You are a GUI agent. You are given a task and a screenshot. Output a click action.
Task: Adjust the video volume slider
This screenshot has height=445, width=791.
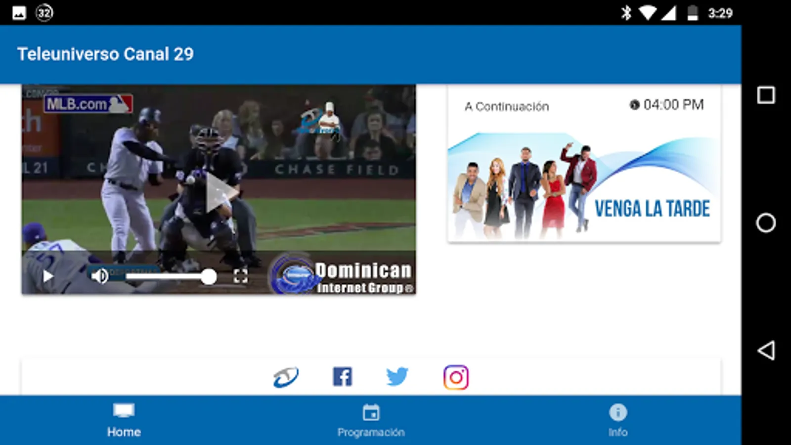click(171, 276)
